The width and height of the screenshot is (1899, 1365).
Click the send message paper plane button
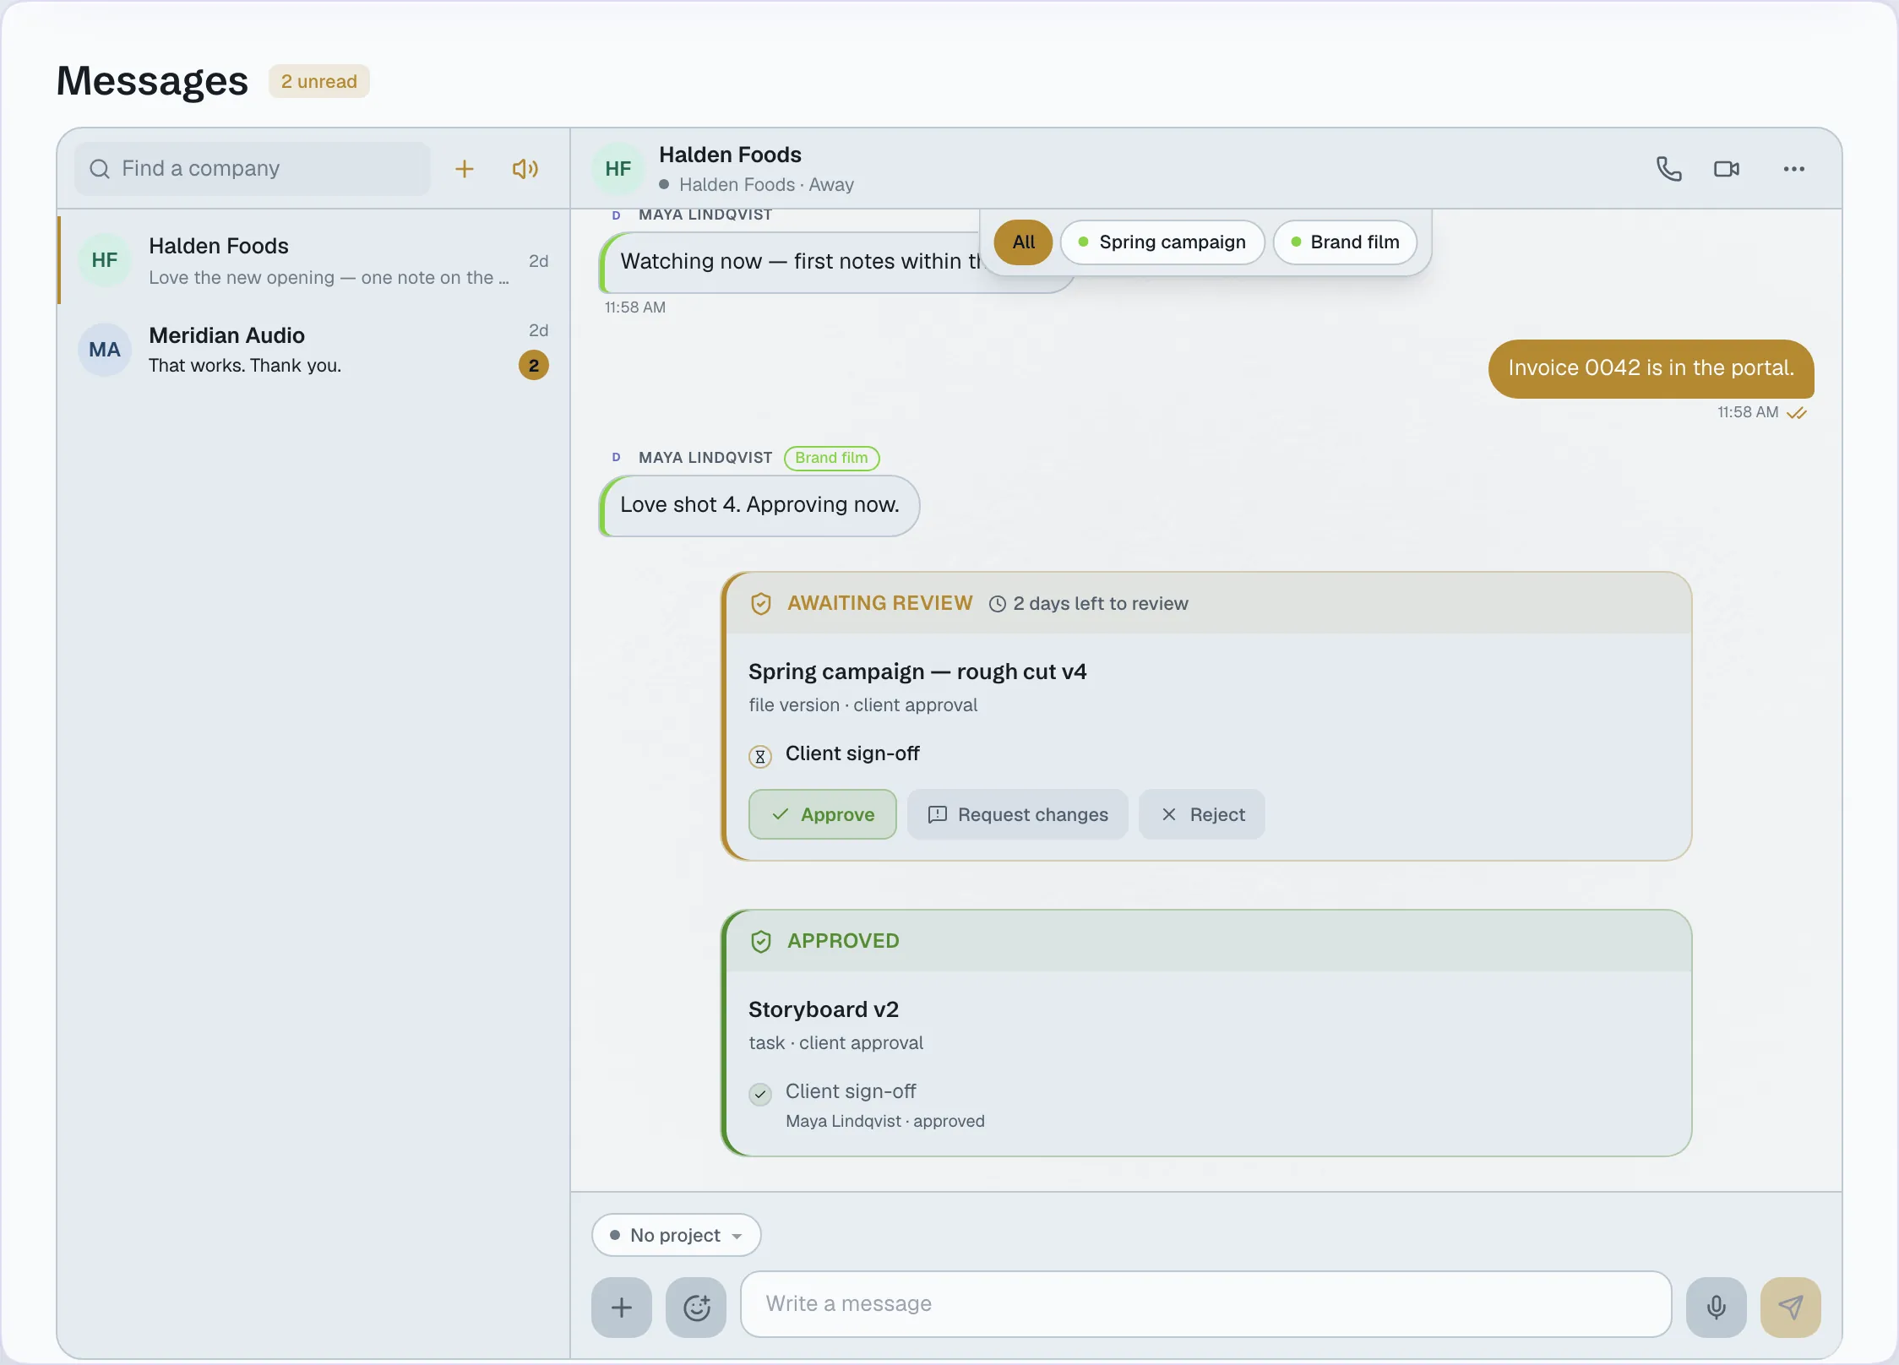[1791, 1308]
